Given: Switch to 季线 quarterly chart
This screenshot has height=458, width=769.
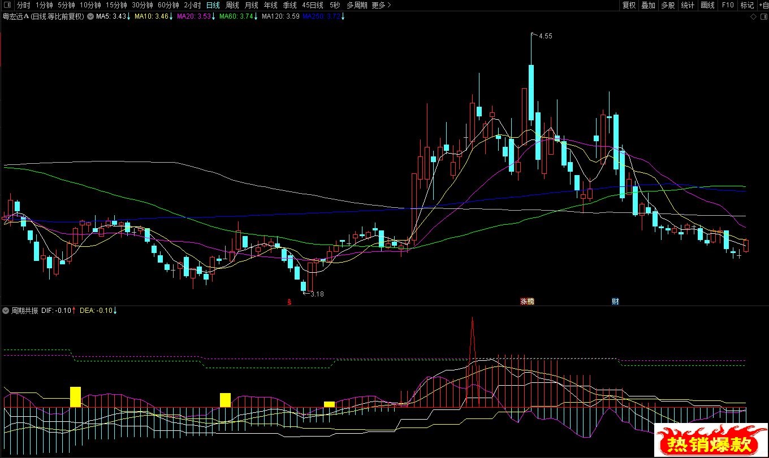Looking at the screenshot, I should coord(290,5).
